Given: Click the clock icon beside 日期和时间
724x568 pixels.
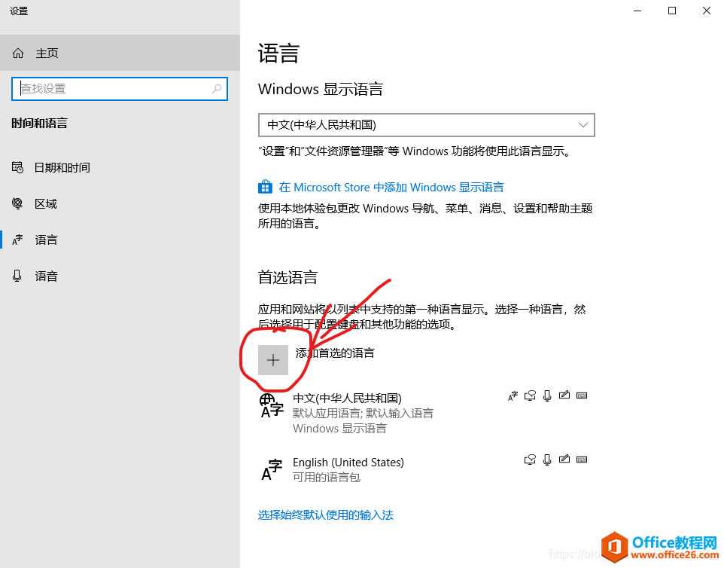Looking at the screenshot, I should click(17, 167).
